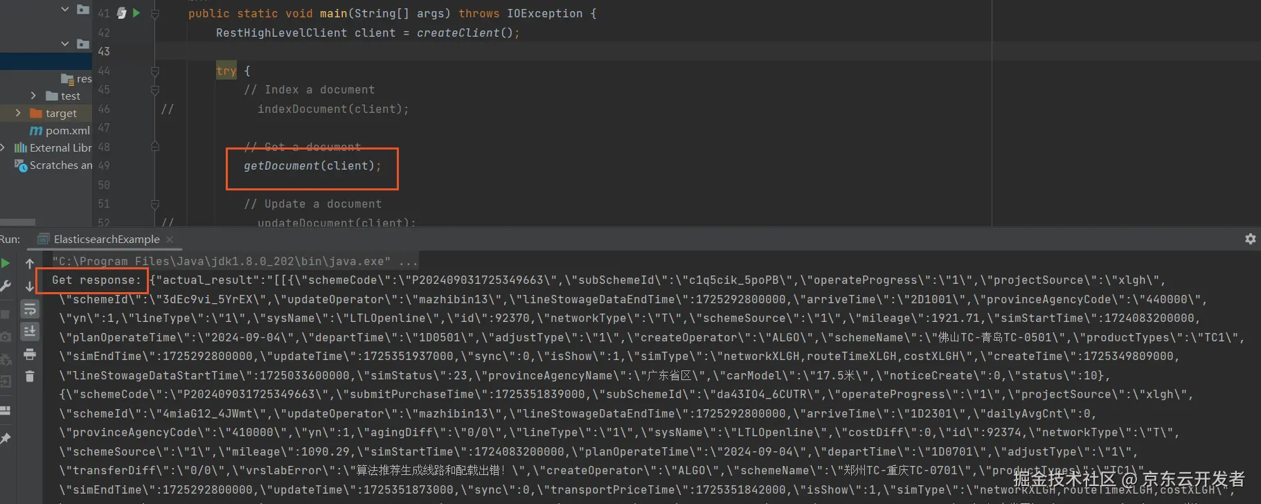1261x504 pixels.
Task: Click the topmost package folder icon
Action: [x=83, y=9]
